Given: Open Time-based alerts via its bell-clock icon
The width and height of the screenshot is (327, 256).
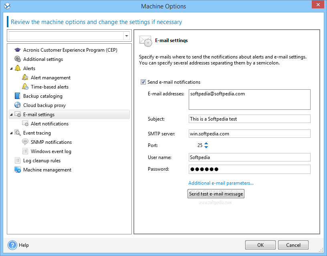Looking at the screenshot, I should click(x=25, y=87).
